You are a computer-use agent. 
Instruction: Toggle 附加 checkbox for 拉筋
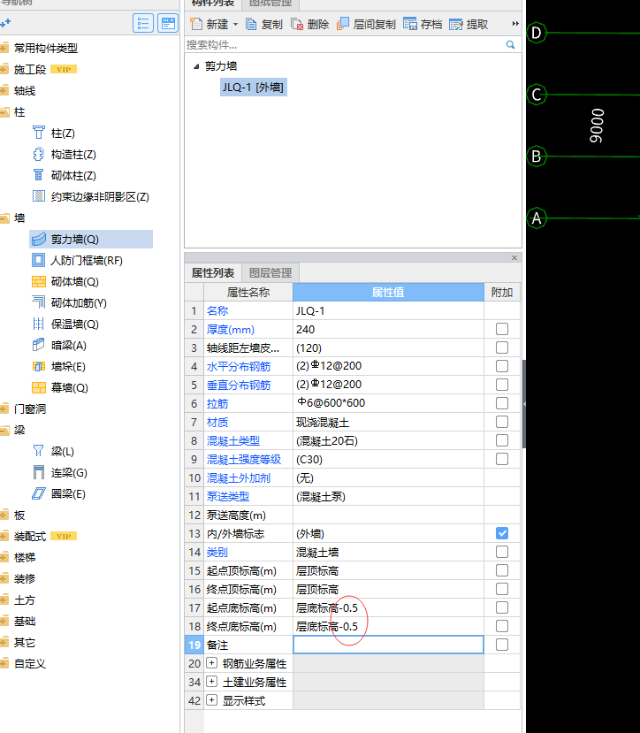502,403
